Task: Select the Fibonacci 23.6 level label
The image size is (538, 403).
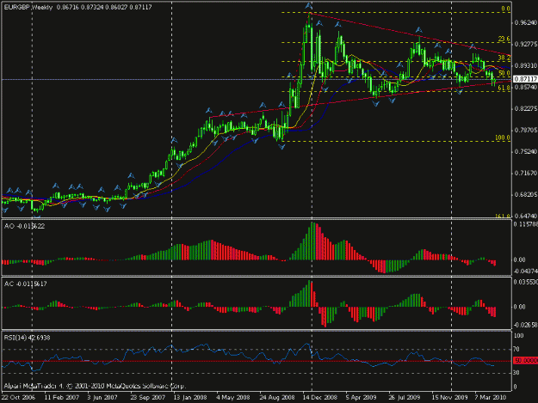Action: coord(504,39)
